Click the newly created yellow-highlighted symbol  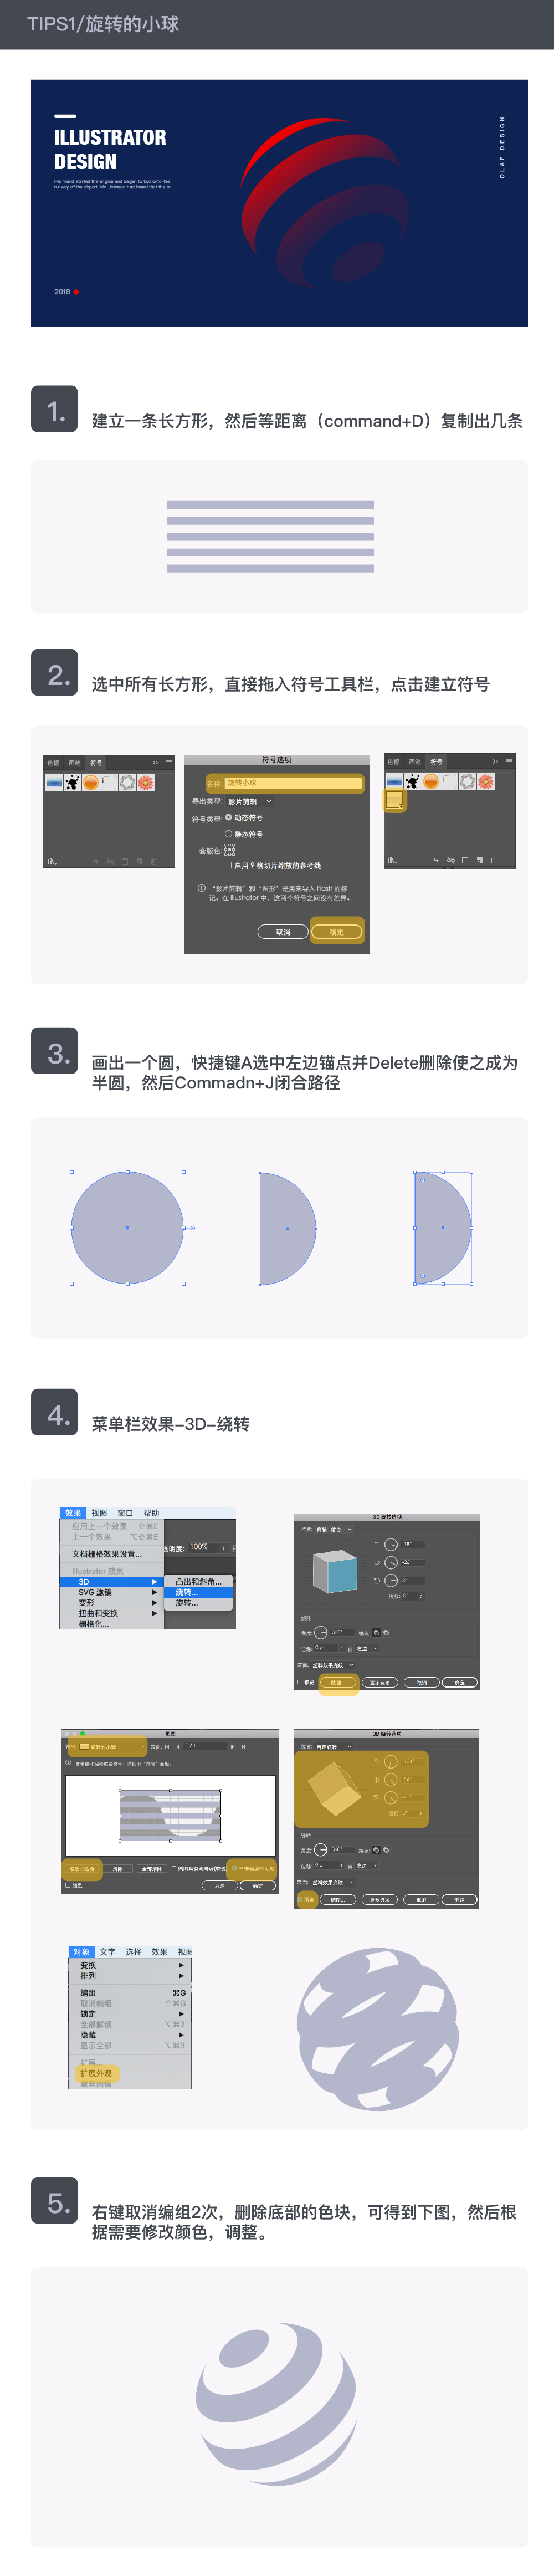(394, 800)
